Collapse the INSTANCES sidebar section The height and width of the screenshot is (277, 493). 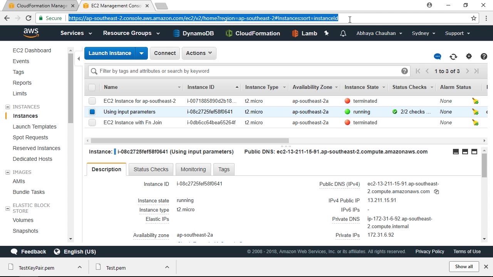coord(8,107)
